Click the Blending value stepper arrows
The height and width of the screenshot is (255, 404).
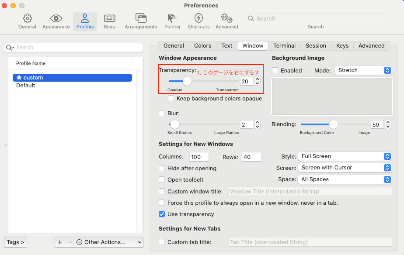coord(388,124)
